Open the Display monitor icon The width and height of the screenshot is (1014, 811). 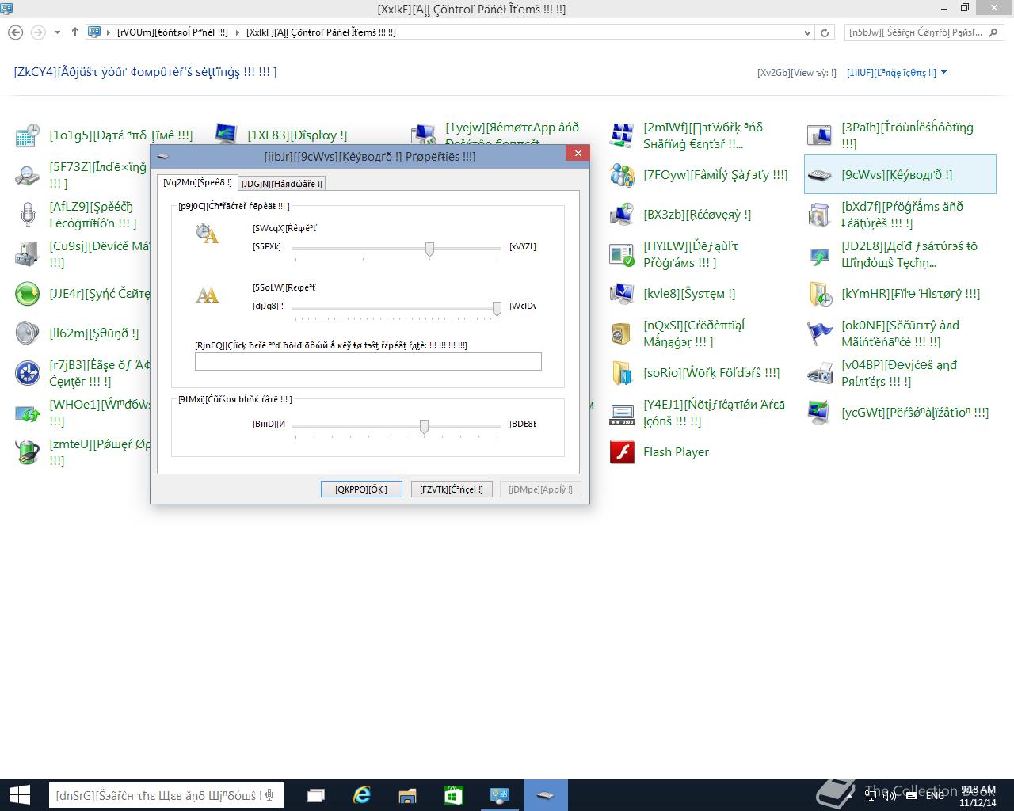225,135
